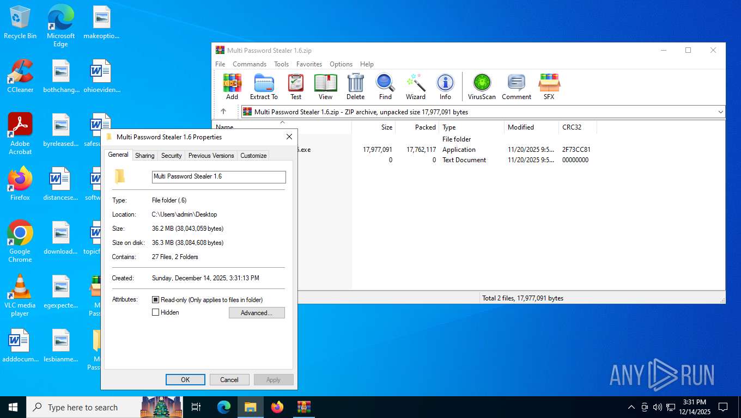Screen dimensions: 741x418
Task: Sort by the Type column header
Action: (471, 127)
